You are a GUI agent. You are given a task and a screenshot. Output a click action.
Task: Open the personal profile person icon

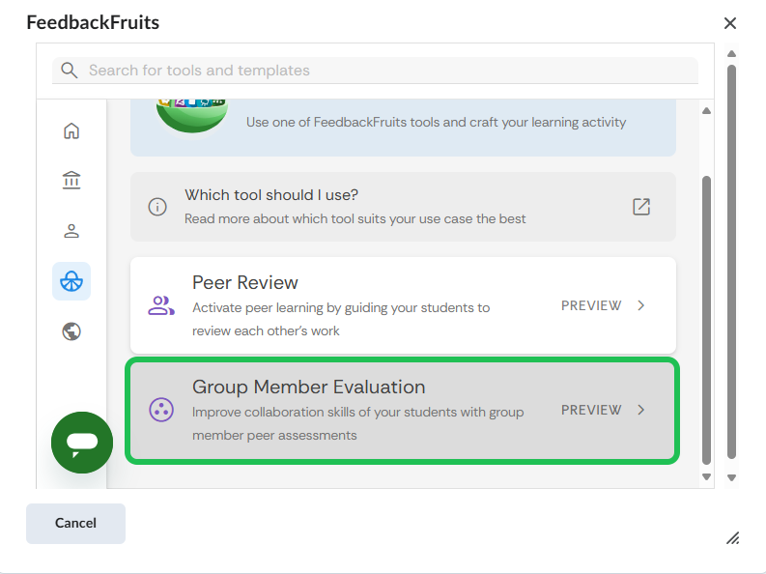(x=71, y=231)
